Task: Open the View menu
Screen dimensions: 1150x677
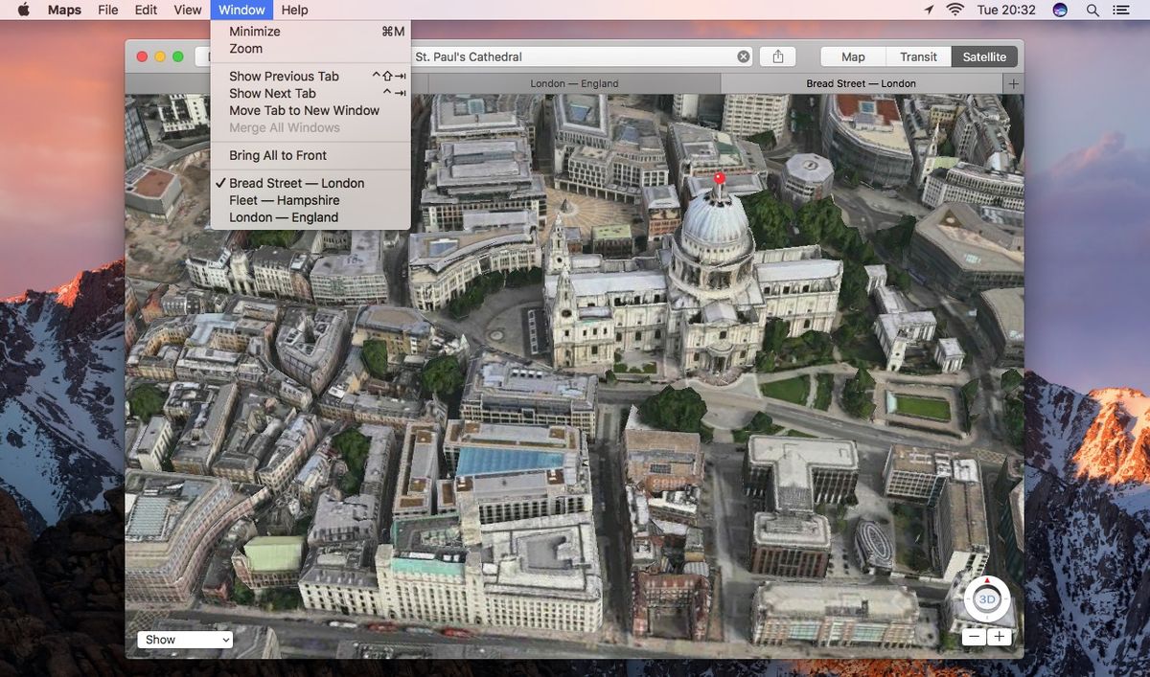Action: tap(188, 10)
